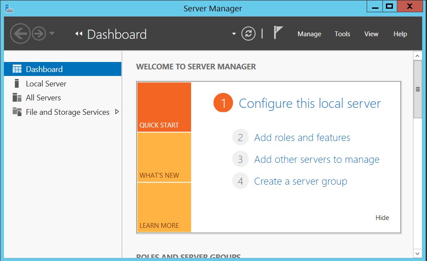427x261 pixels.
Task: Select the QUICK START tile
Action: point(164,107)
